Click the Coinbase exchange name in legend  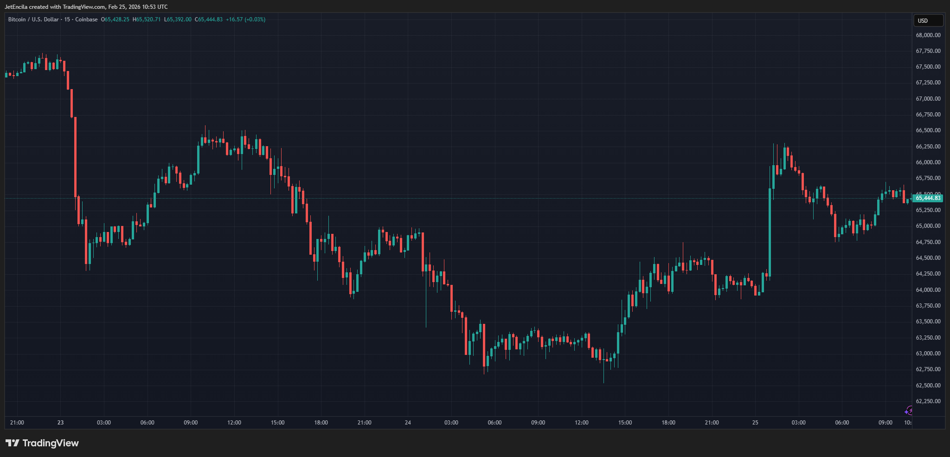click(x=86, y=19)
